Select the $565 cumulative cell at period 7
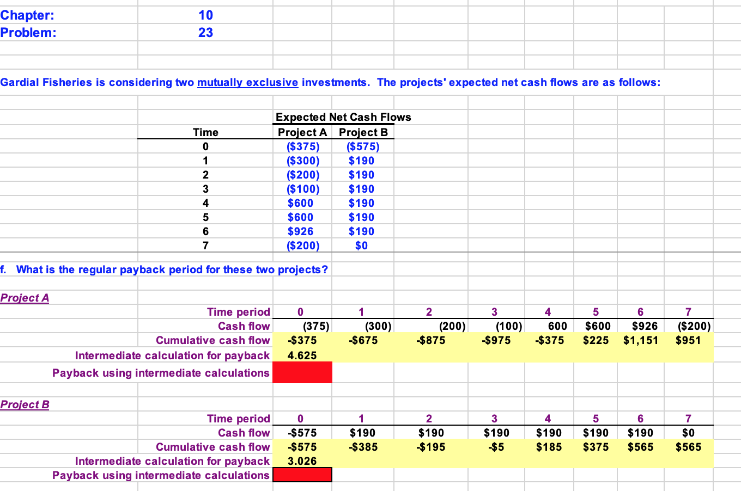 coord(688,447)
